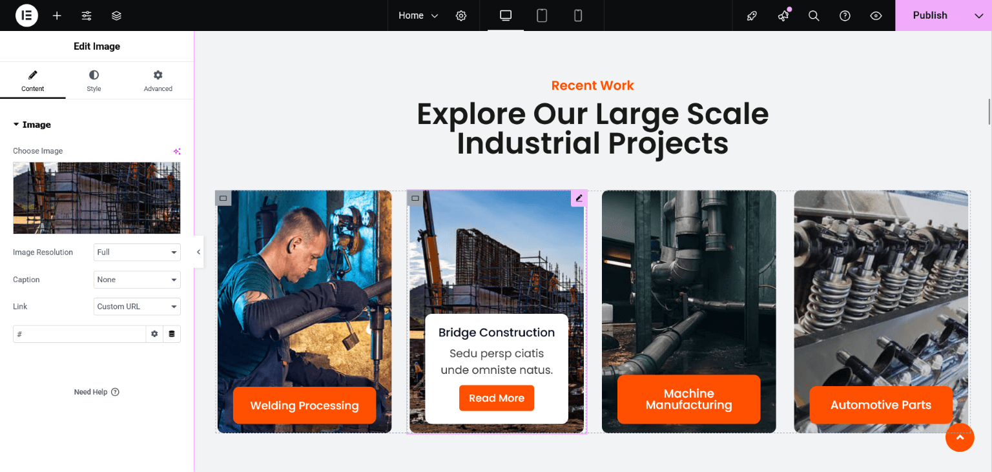Click the rocket launch icon
The image size is (992, 472).
pos(752,15)
